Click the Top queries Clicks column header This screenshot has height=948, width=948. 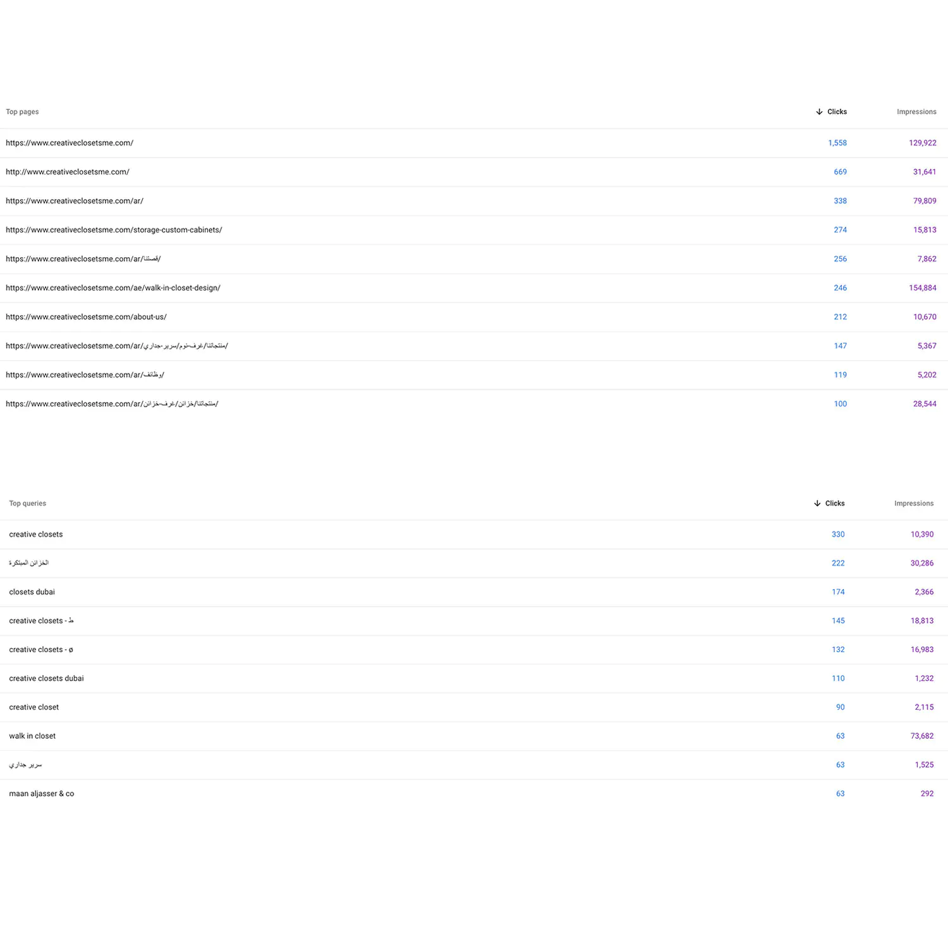click(x=834, y=504)
